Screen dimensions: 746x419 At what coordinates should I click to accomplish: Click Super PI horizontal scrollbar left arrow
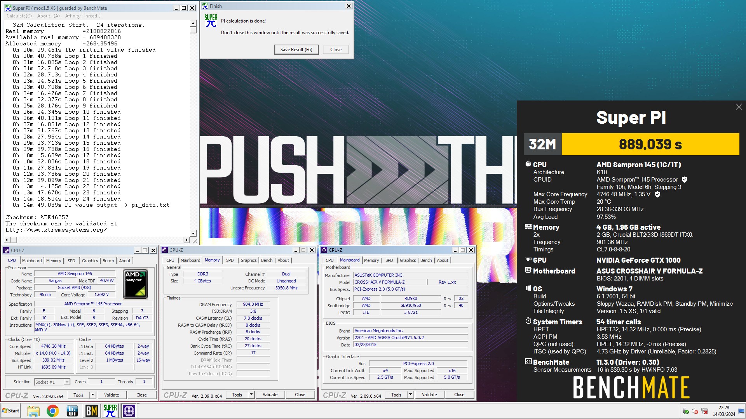[x=7, y=240]
